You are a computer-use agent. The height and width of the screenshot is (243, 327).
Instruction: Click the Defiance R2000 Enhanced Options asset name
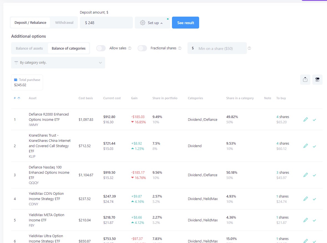pyautogui.click(x=49, y=117)
